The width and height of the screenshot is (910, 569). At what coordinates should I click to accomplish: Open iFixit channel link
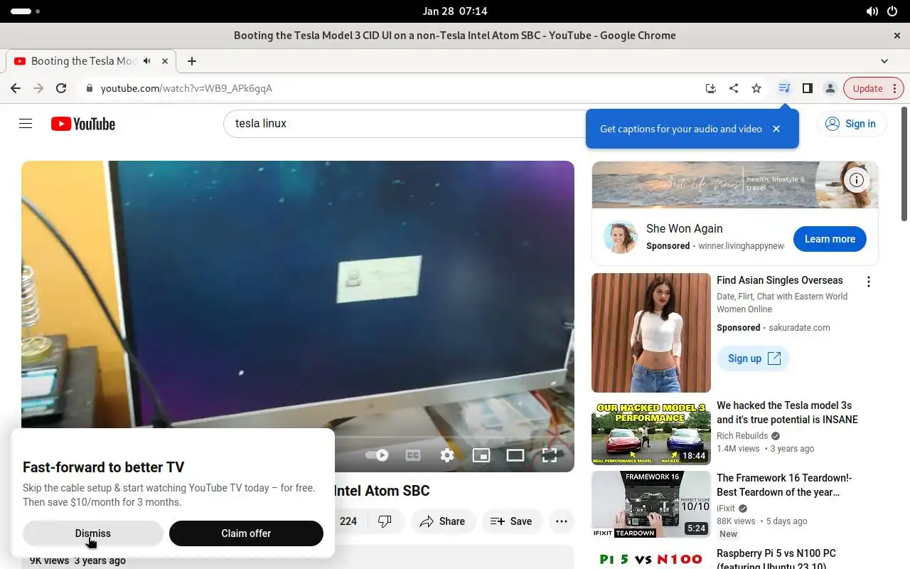(726, 509)
